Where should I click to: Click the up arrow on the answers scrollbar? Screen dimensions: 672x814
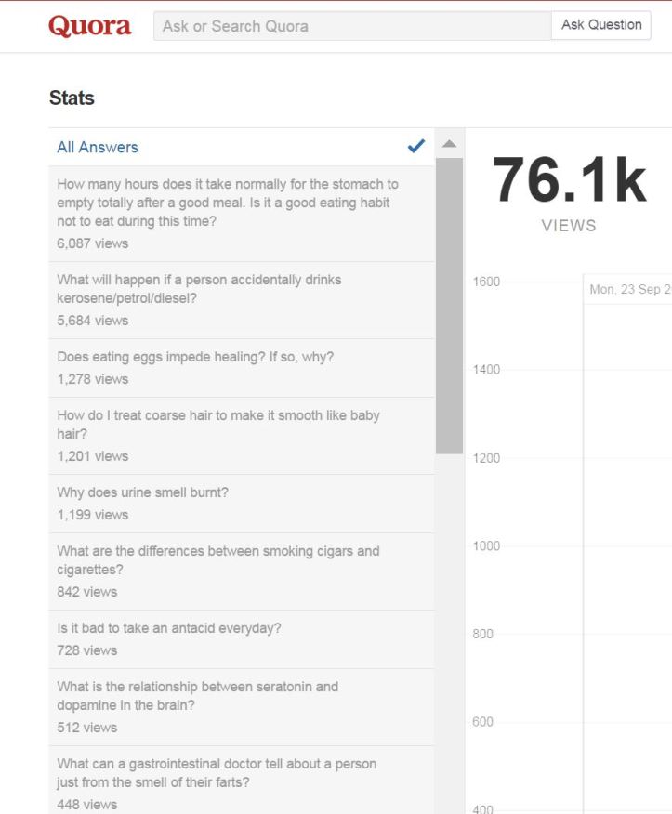(450, 142)
